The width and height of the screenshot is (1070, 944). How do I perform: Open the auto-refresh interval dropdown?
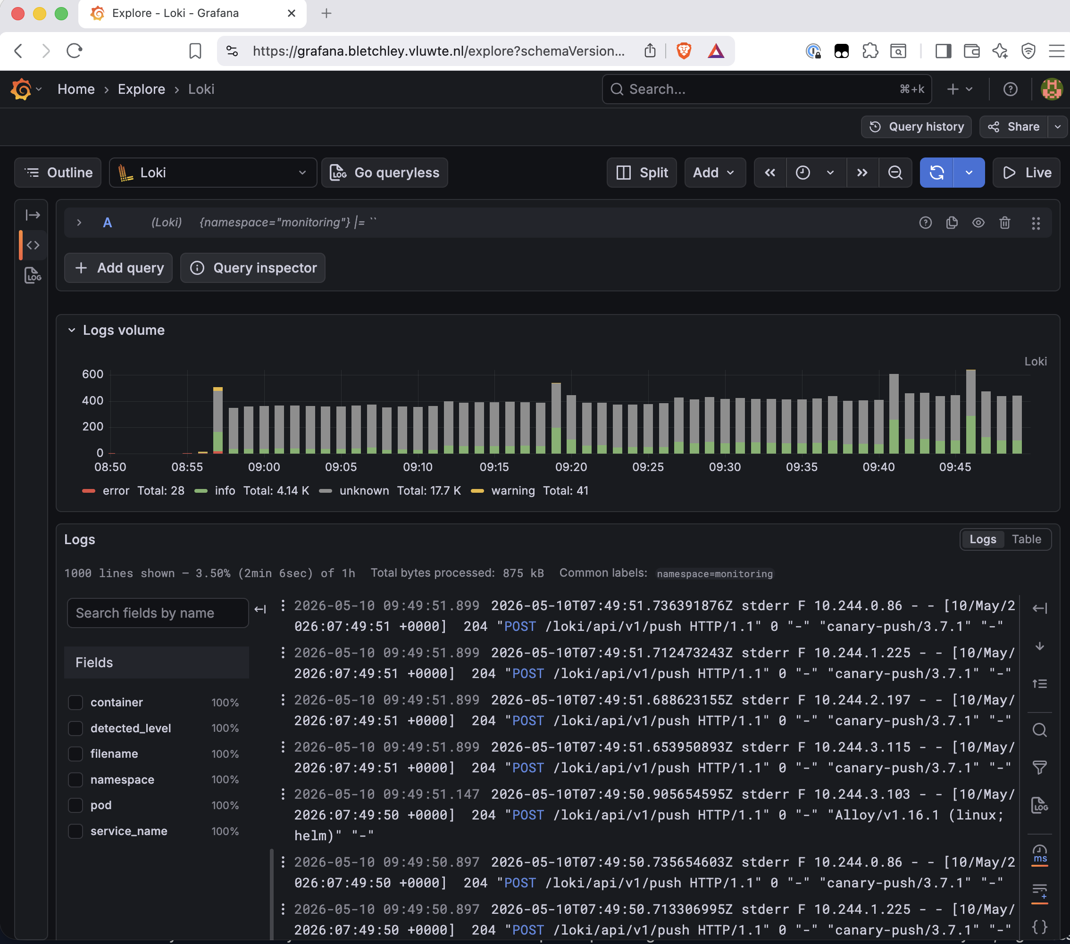[969, 173]
